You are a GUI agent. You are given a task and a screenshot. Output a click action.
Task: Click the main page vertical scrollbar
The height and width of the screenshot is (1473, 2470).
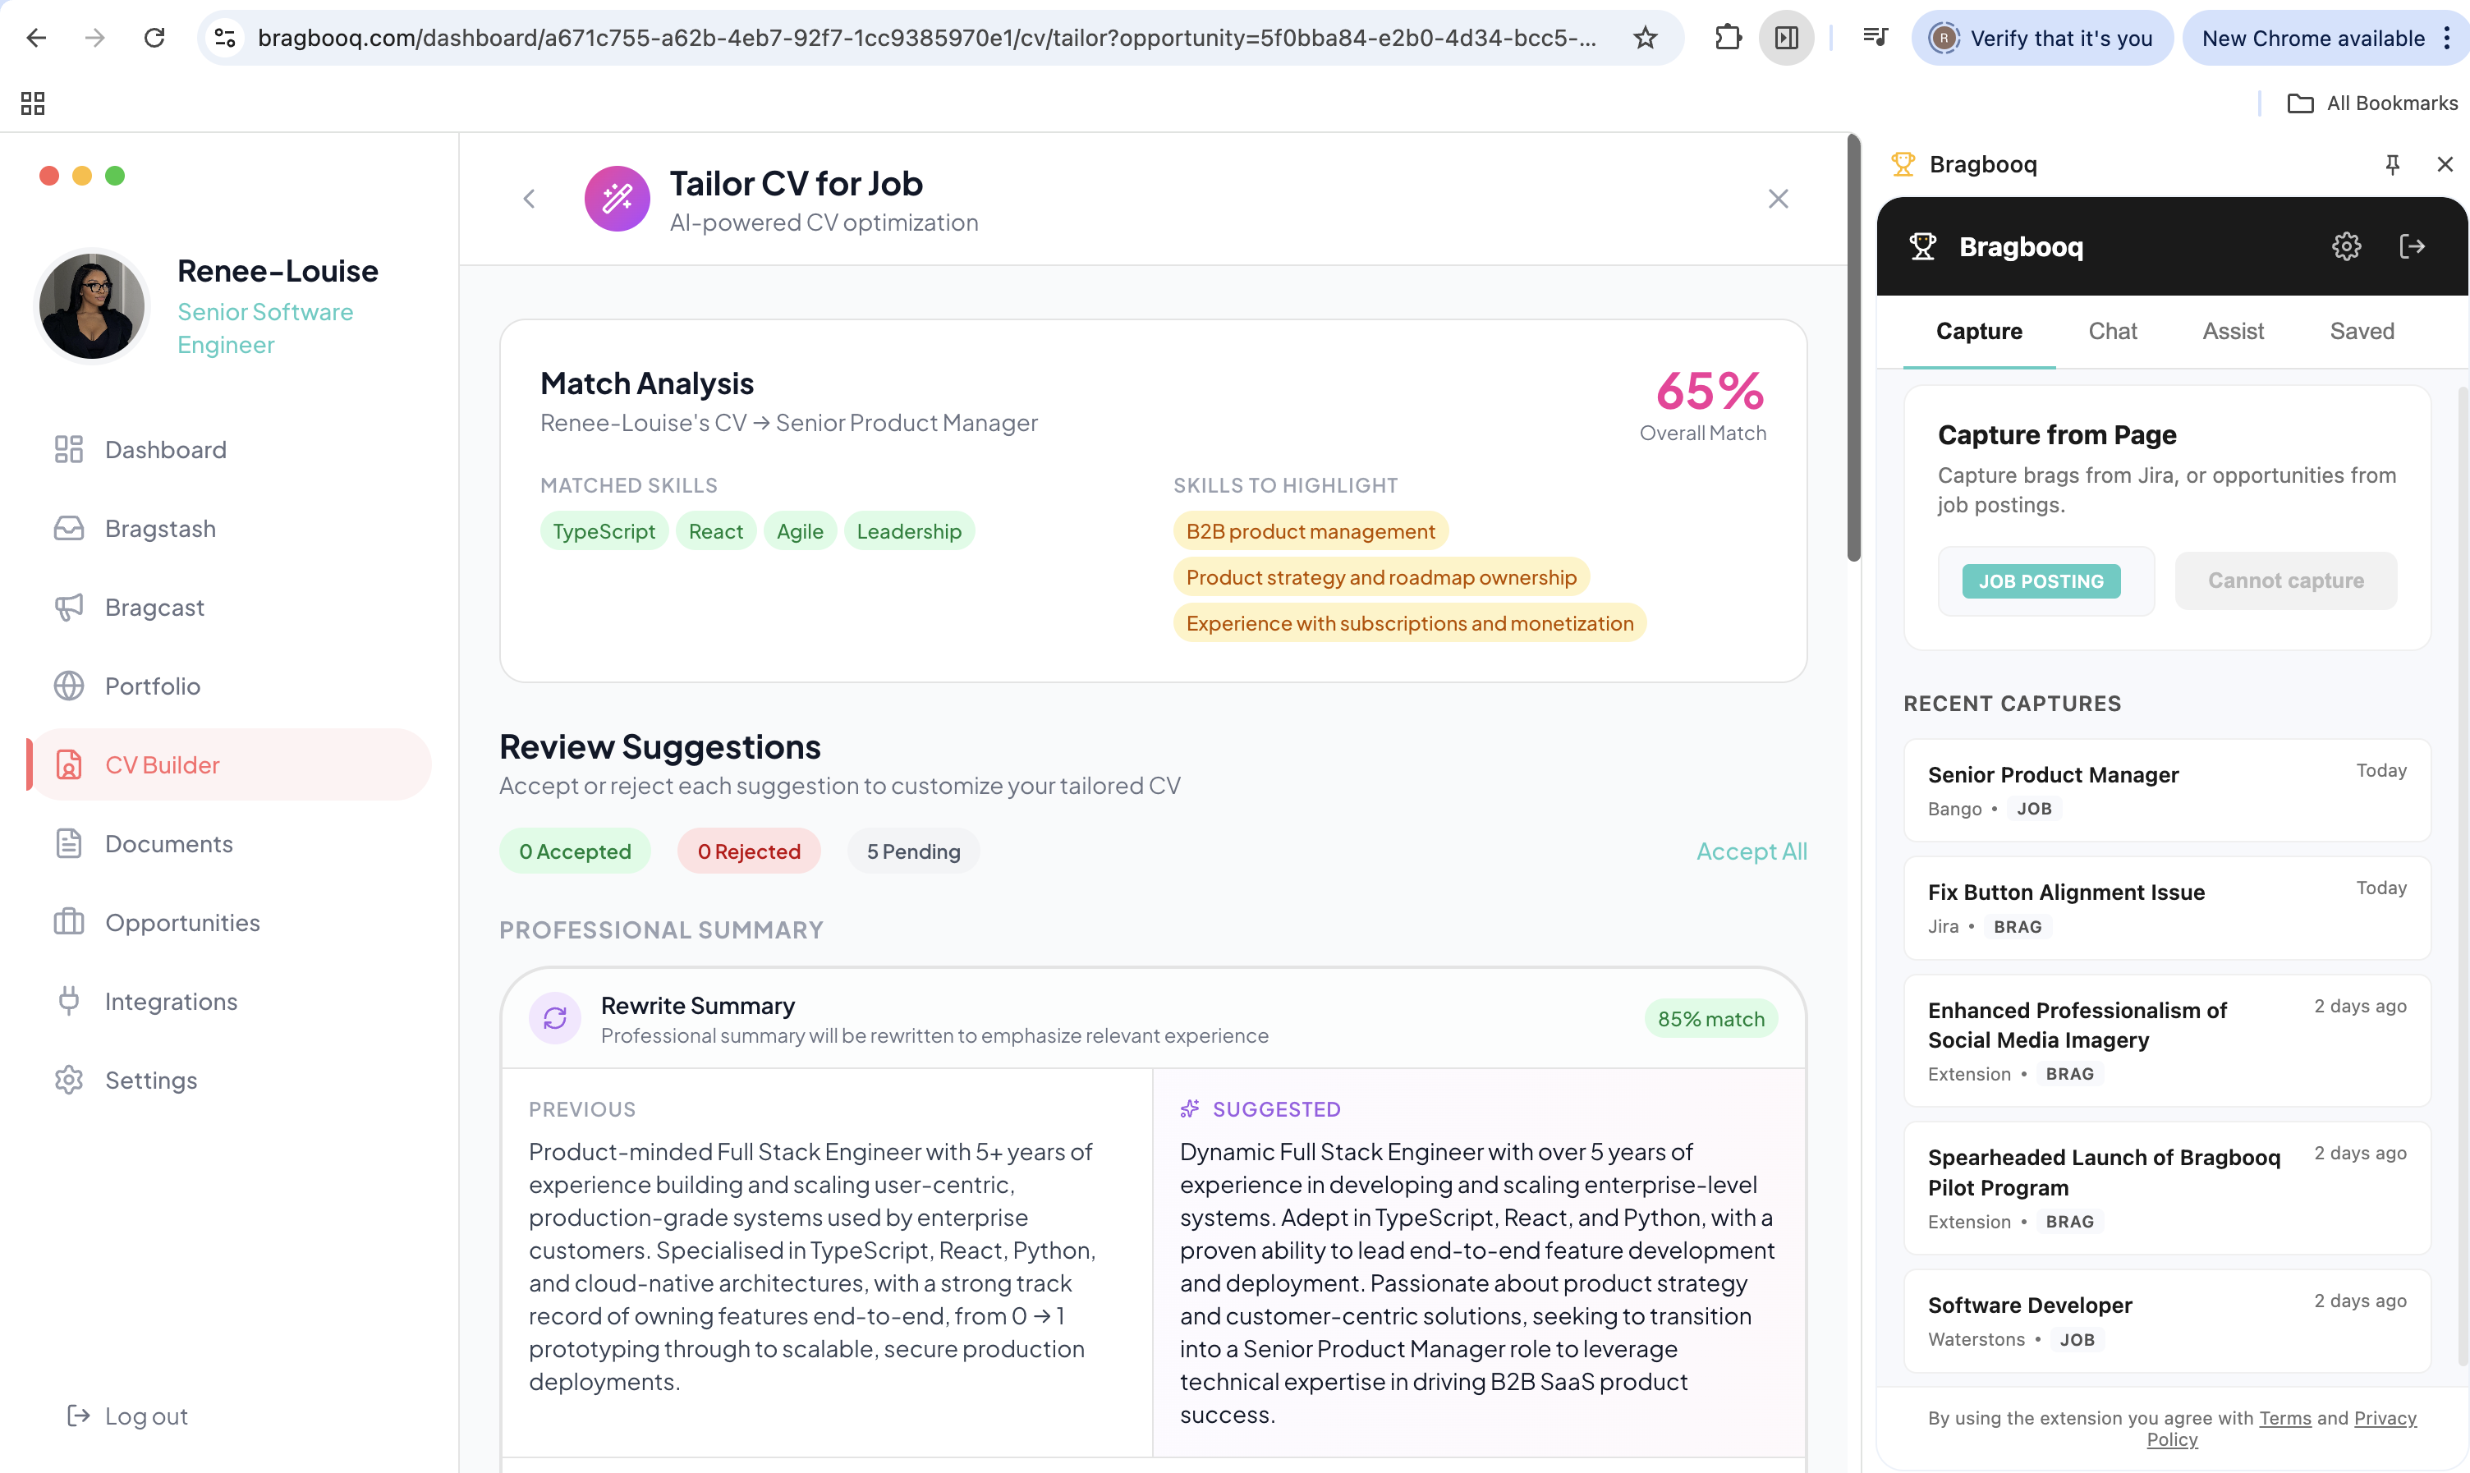pyautogui.click(x=1852, y=347)
